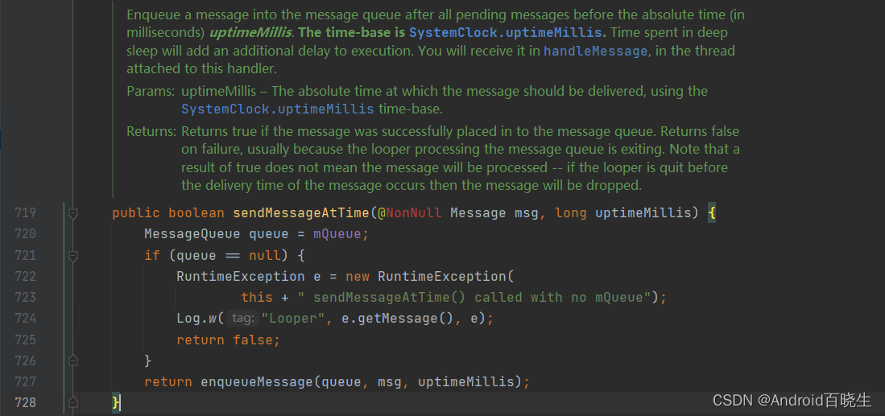Click the fold end marker at line 726
885x416 pixels.
(72, 360)
